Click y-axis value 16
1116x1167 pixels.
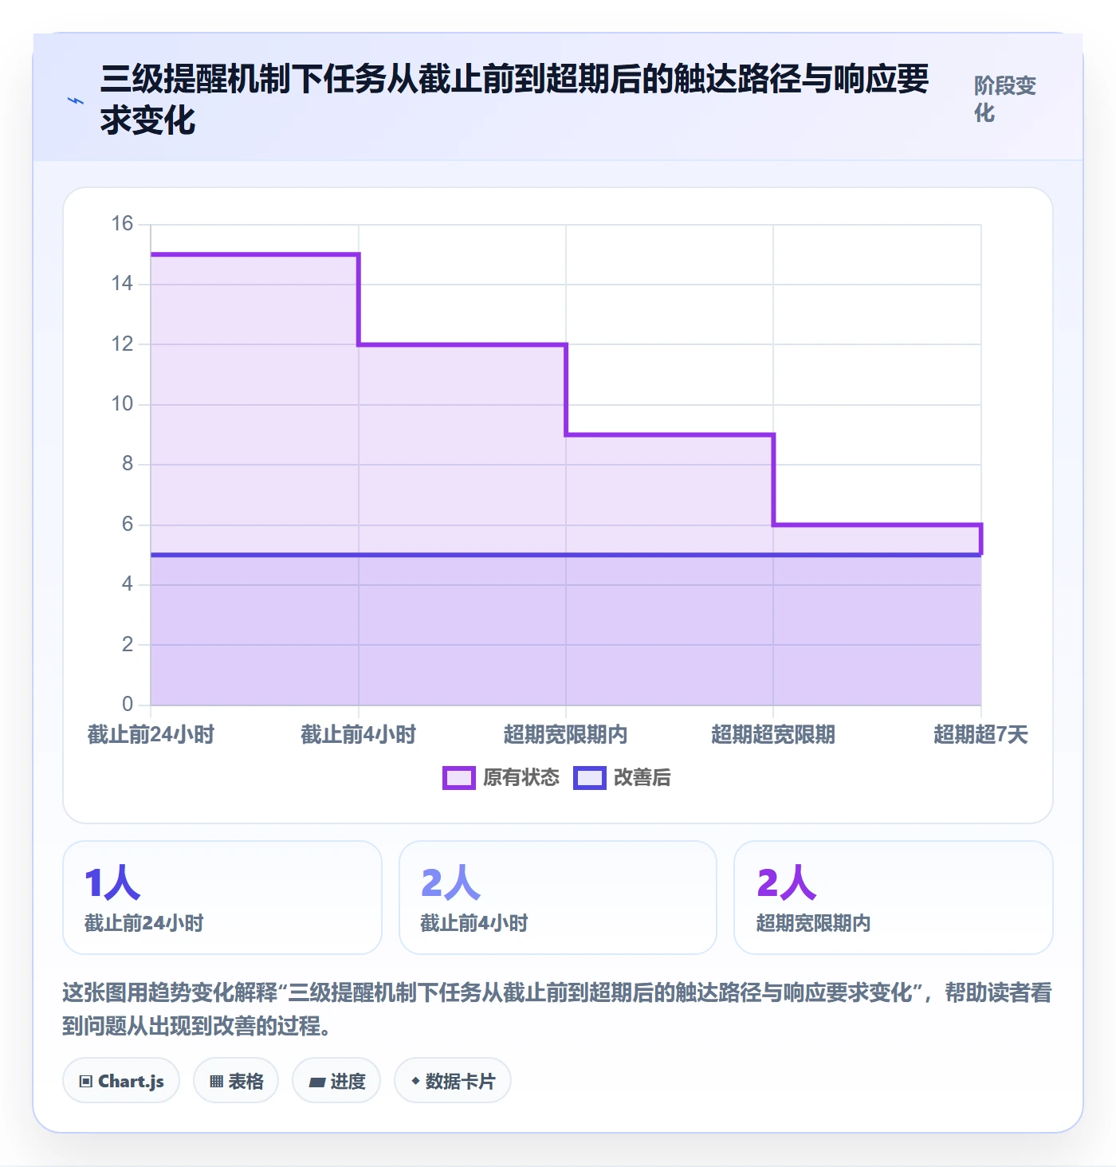122,224
